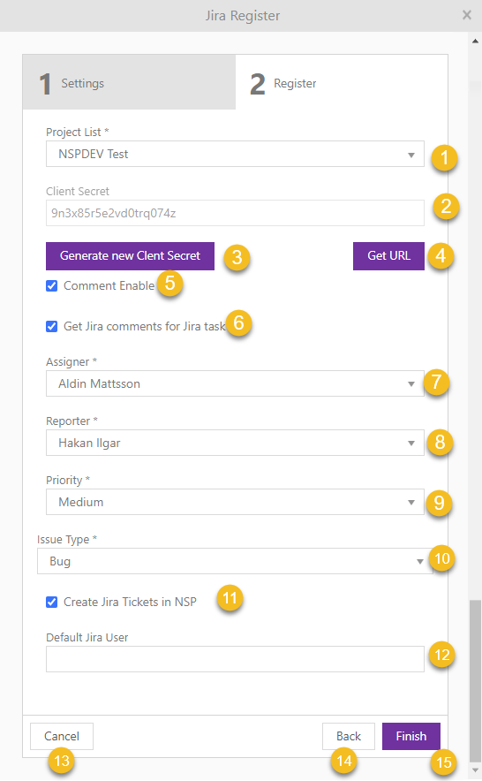The image size is (482, 781).
Task: Toggle Get Jira comments for Jira task
Action: [x=52, y=326]
